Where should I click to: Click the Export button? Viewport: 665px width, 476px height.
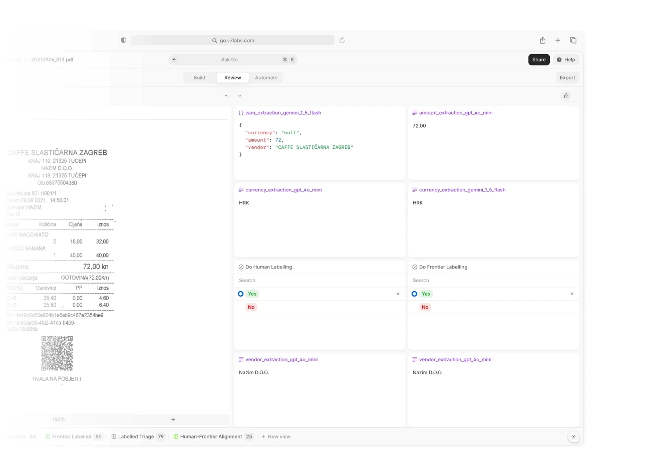567,78
